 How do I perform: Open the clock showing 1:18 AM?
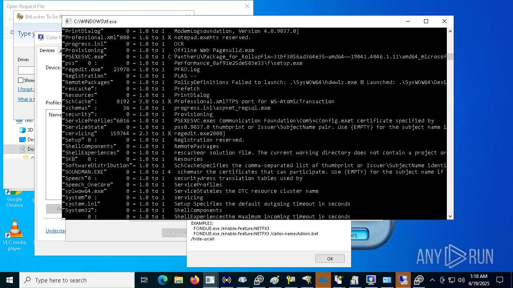(479, 280)
